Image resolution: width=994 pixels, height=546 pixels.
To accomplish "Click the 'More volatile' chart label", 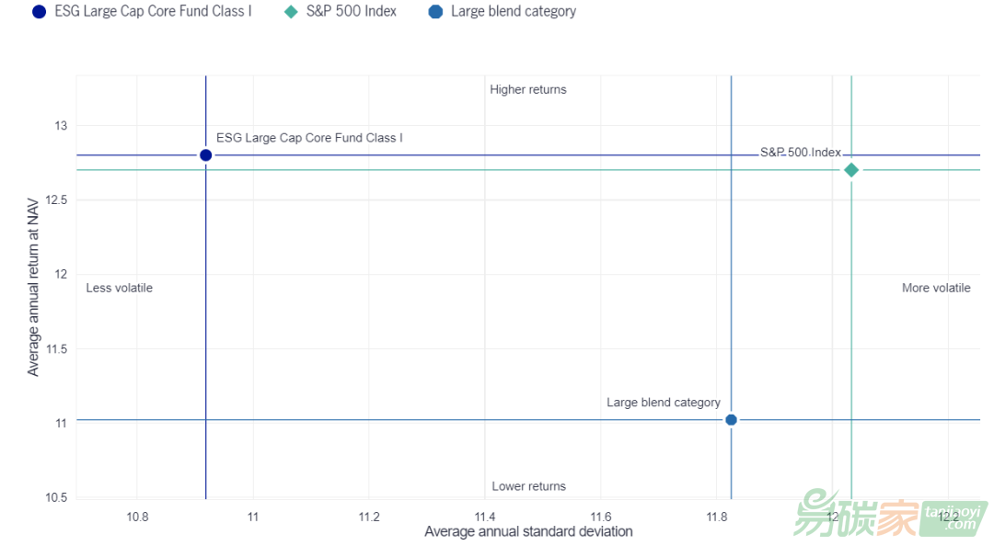I will pyautogui.click(x=936, y=288).
